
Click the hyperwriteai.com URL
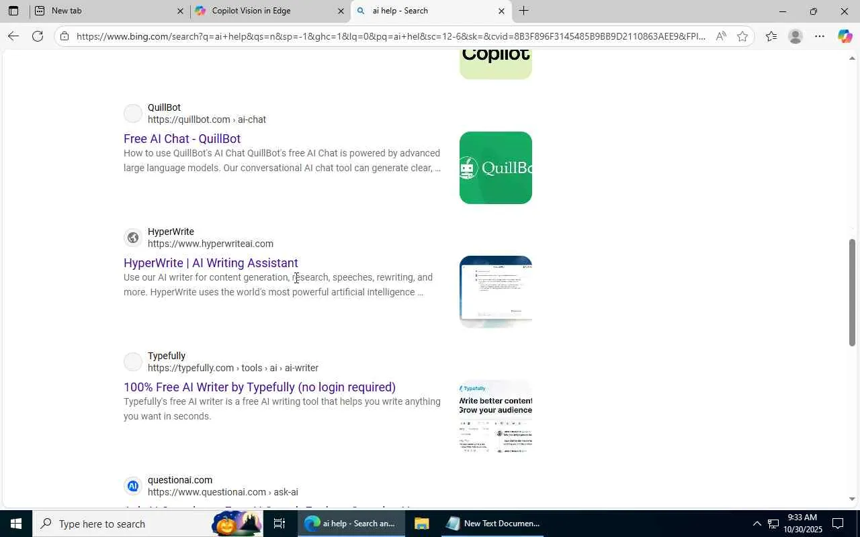tap(210, 244)
